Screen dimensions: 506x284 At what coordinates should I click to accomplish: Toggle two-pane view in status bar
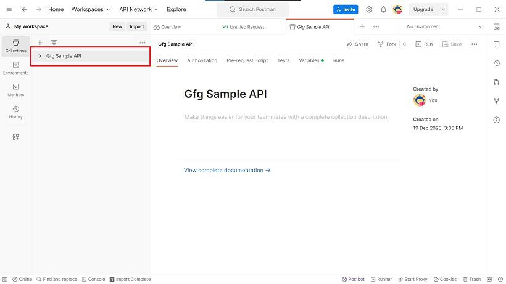(489, 279)
